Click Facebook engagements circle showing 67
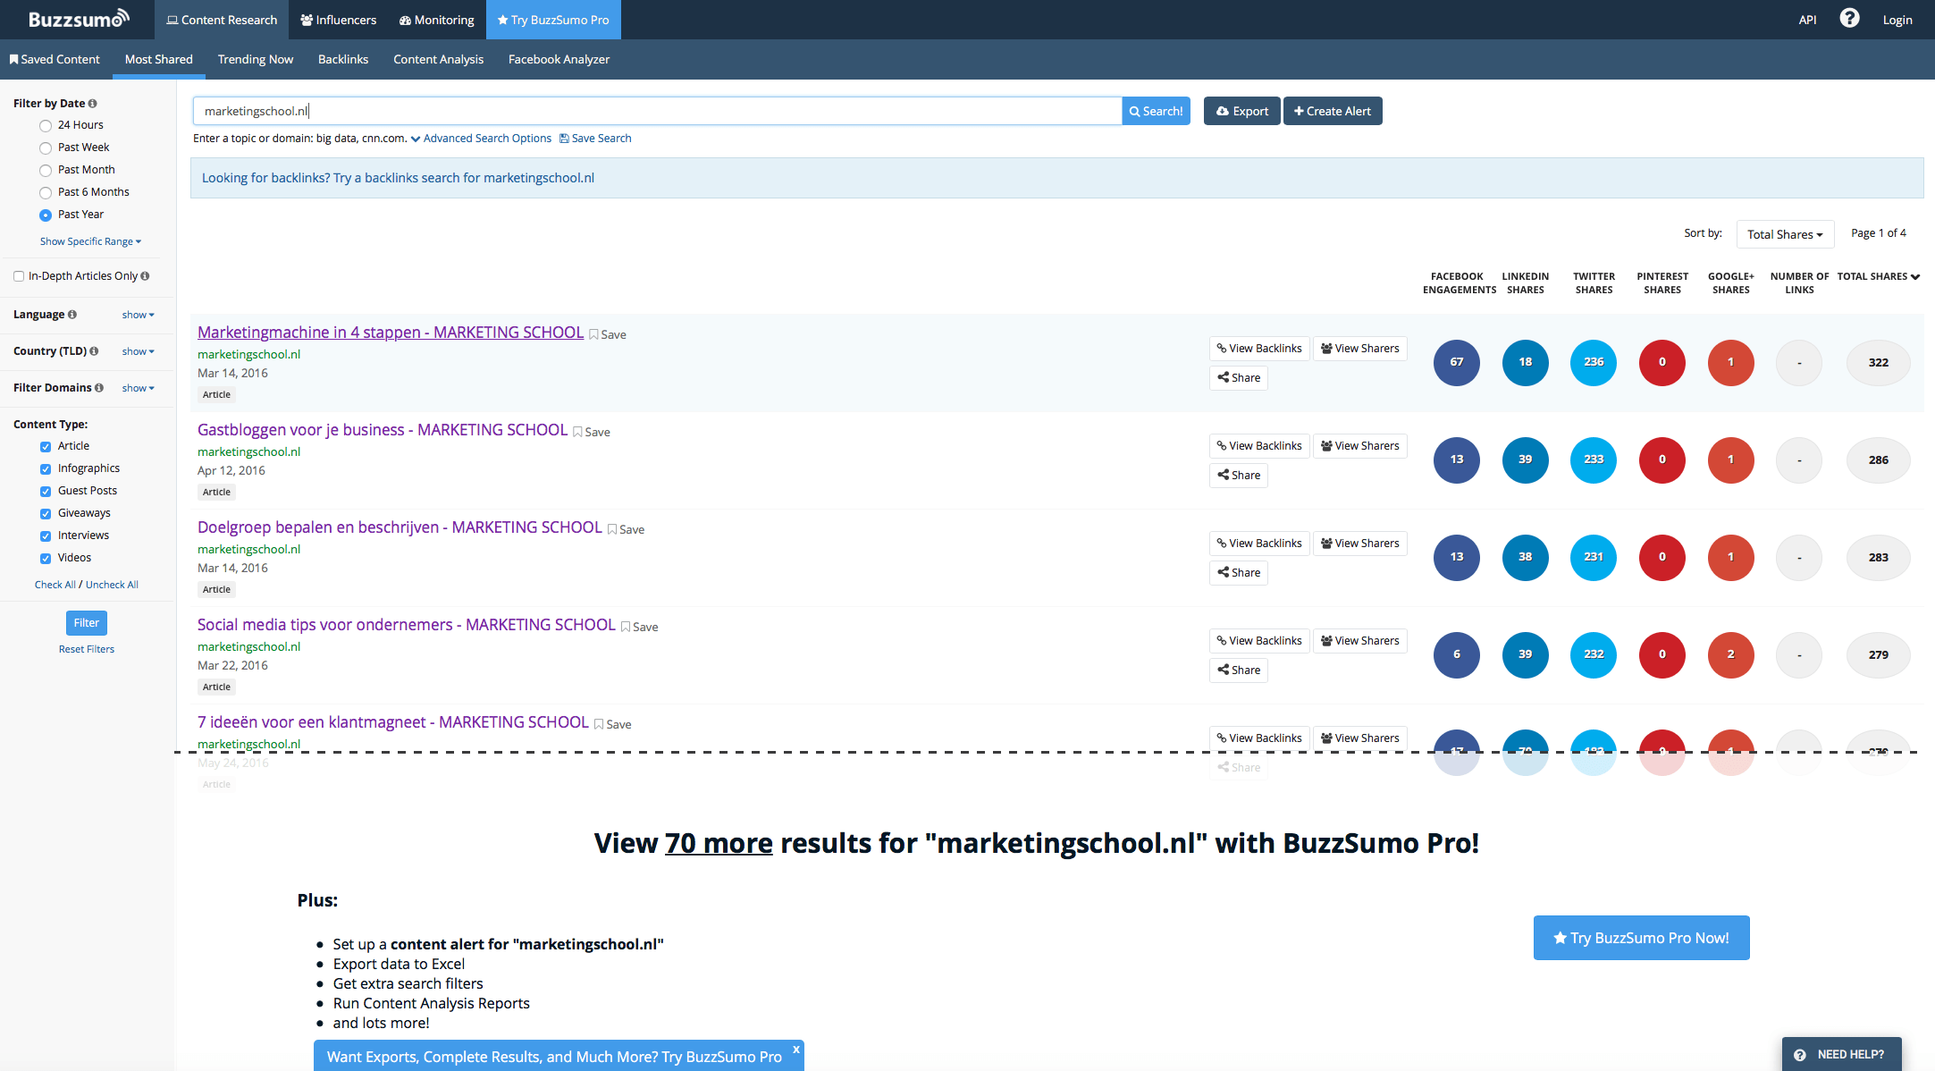Image resolution: width=1935 pixels, height=1071 pixels. click(x=1457, y=362)
